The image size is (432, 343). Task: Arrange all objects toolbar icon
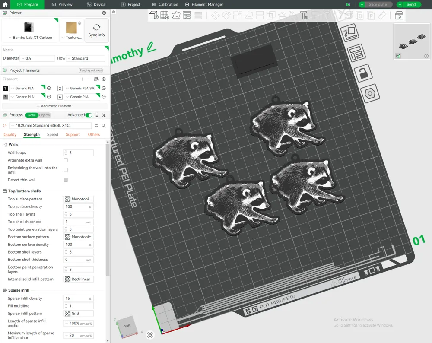pos(187,15)
